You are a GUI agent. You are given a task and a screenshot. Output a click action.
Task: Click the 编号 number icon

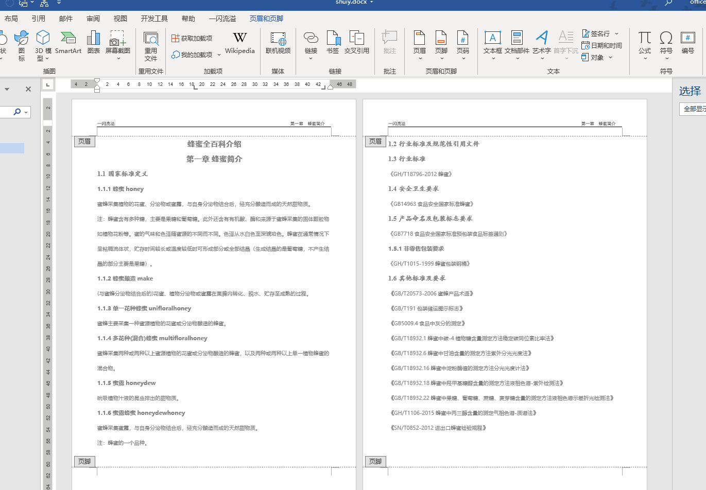(688, 38)
